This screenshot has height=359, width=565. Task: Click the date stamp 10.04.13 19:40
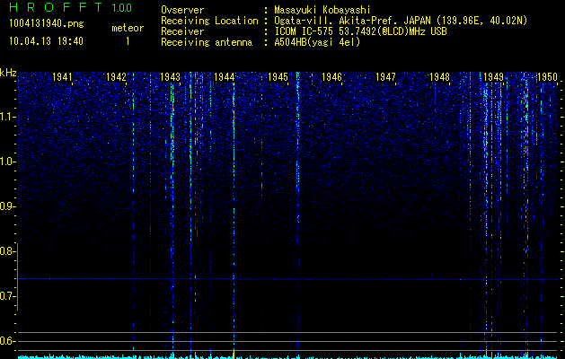tap(46, 41)
